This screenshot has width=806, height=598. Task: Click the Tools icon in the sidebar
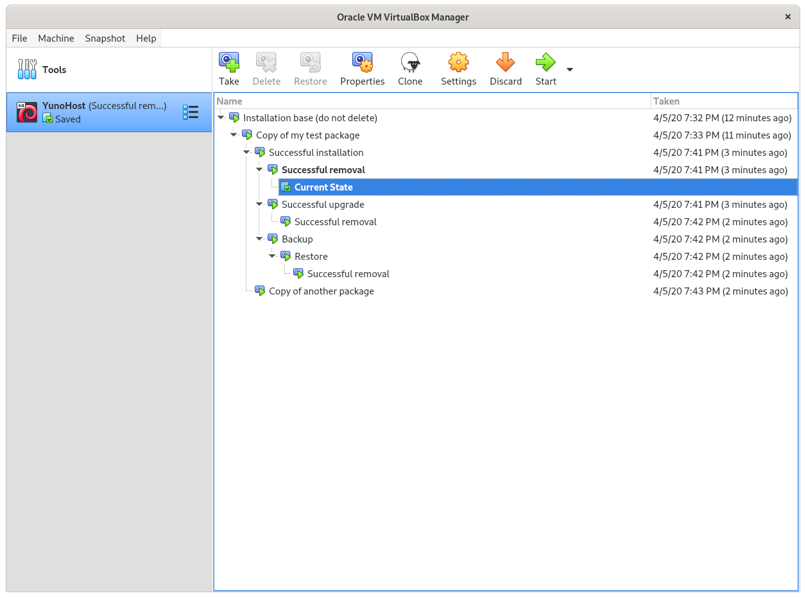[x=27, y=69]
